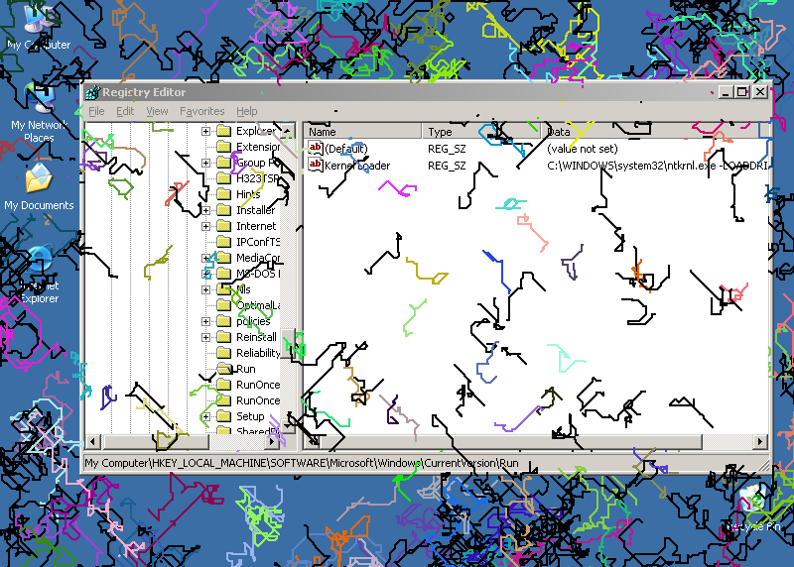Click the OptimalLayout key folder icon
This screenshot has height=567, width=794.
click(x=224, y=305)
